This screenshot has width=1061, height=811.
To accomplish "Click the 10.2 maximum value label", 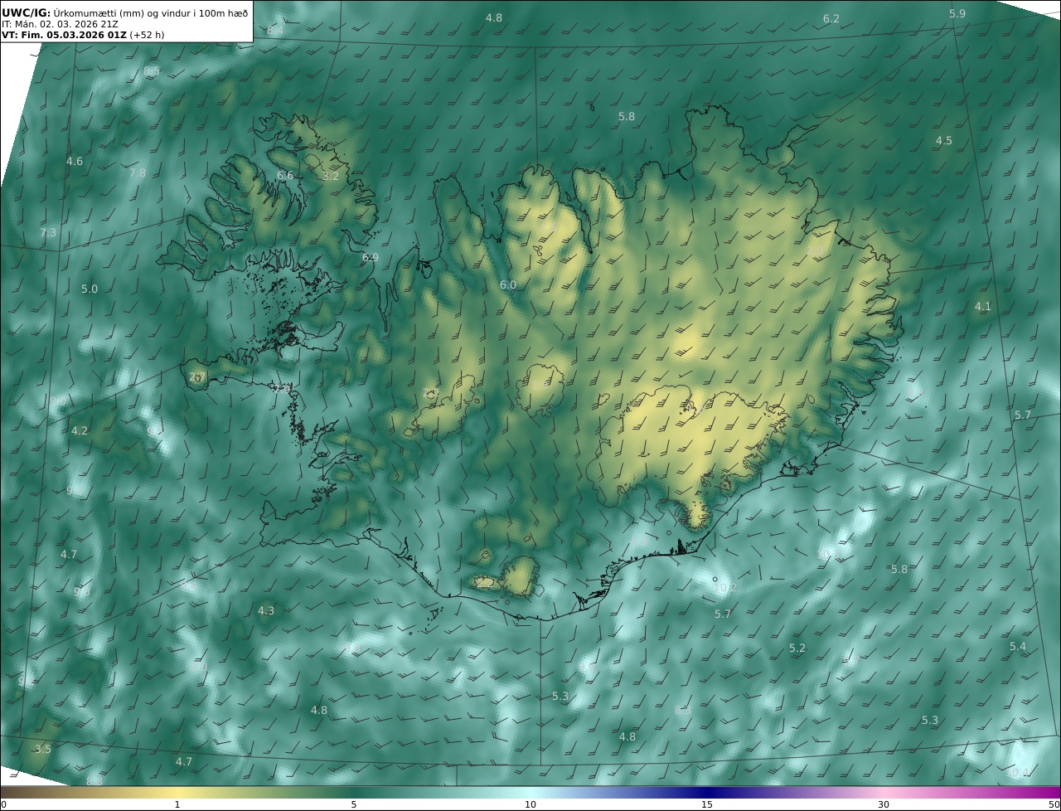I will tap(725, 587).
